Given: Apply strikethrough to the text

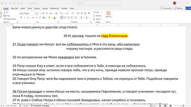Looking at the screenshot, I should pos(33,18).
